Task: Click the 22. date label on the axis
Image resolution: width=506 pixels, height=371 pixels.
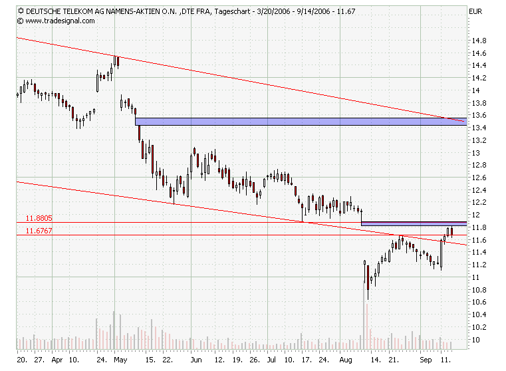Action: (168, 360)
